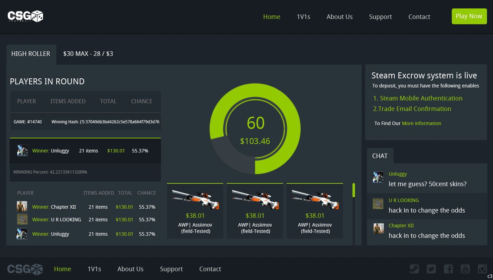
Task: Click the (?) help next to Winning Hash
Action: pos(82,122)
